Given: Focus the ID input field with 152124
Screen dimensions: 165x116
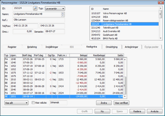Looking at the screenshot, I should coord(23,8).
